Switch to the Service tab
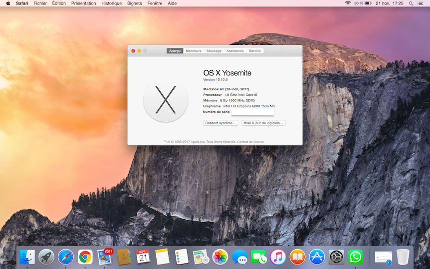Image resolution: width=430 pixels, height=269 pixels. [x=255, y=51]
